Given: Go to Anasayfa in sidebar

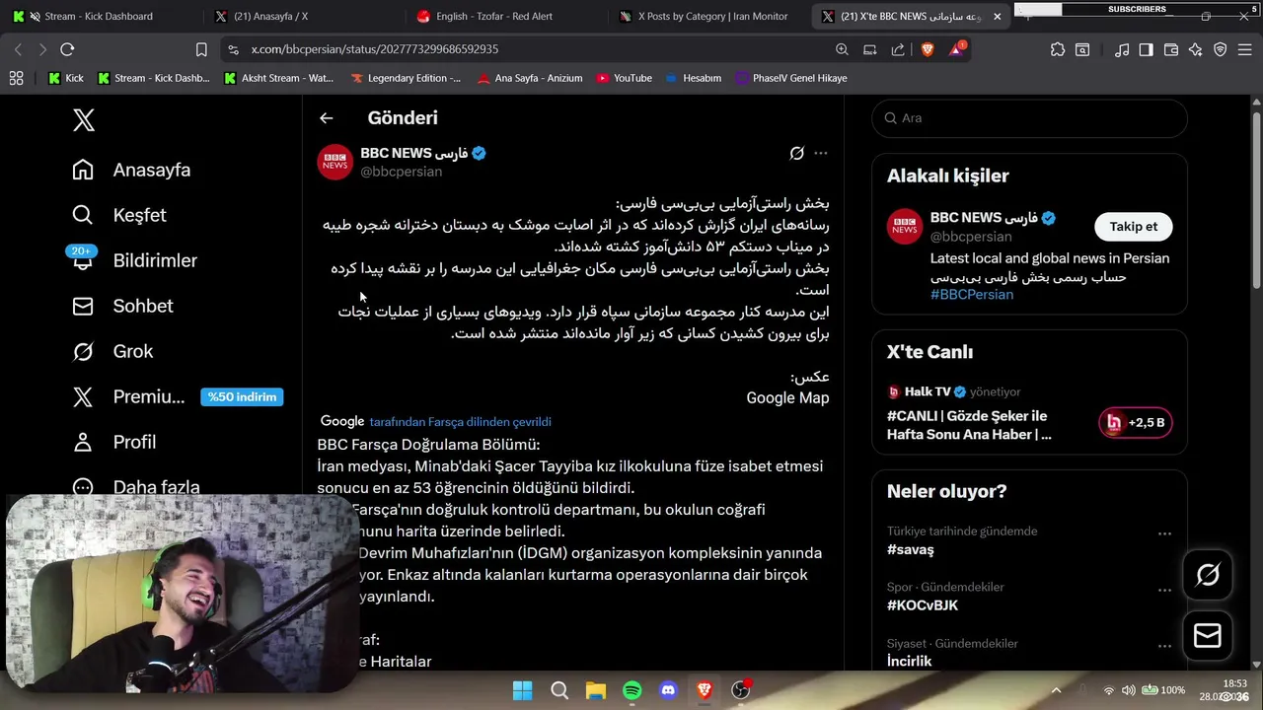Looking at the screenshot, I should pos(131,170).
